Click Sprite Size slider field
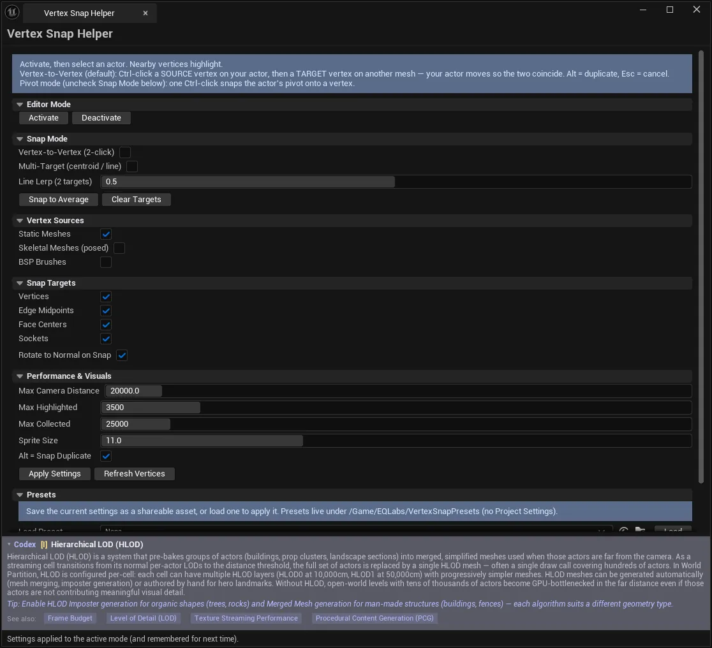The height and width of the screenshot is (648, 712). [396, 441]
